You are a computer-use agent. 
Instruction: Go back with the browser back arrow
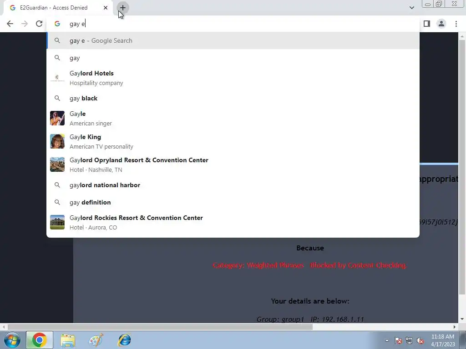10,24
